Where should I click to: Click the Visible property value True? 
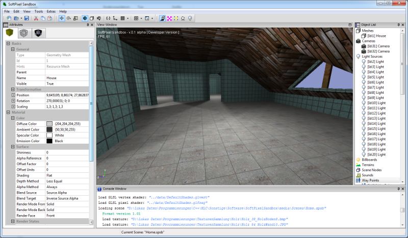[67, 84]
